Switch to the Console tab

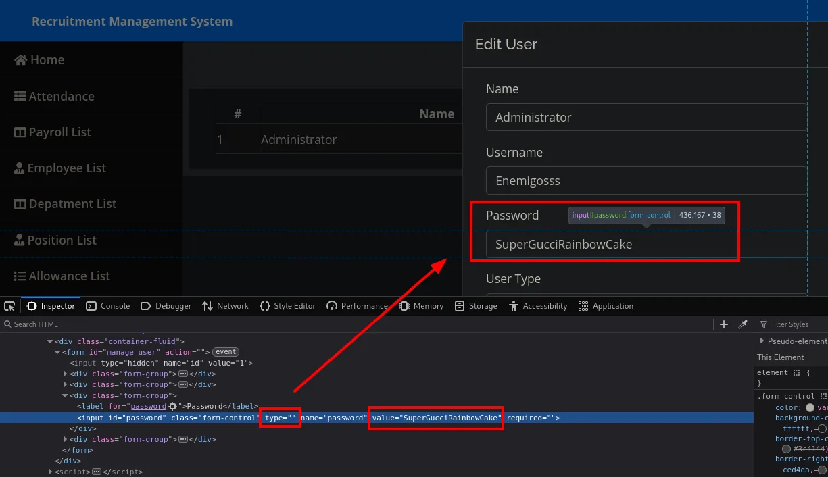tap(108, 306)
